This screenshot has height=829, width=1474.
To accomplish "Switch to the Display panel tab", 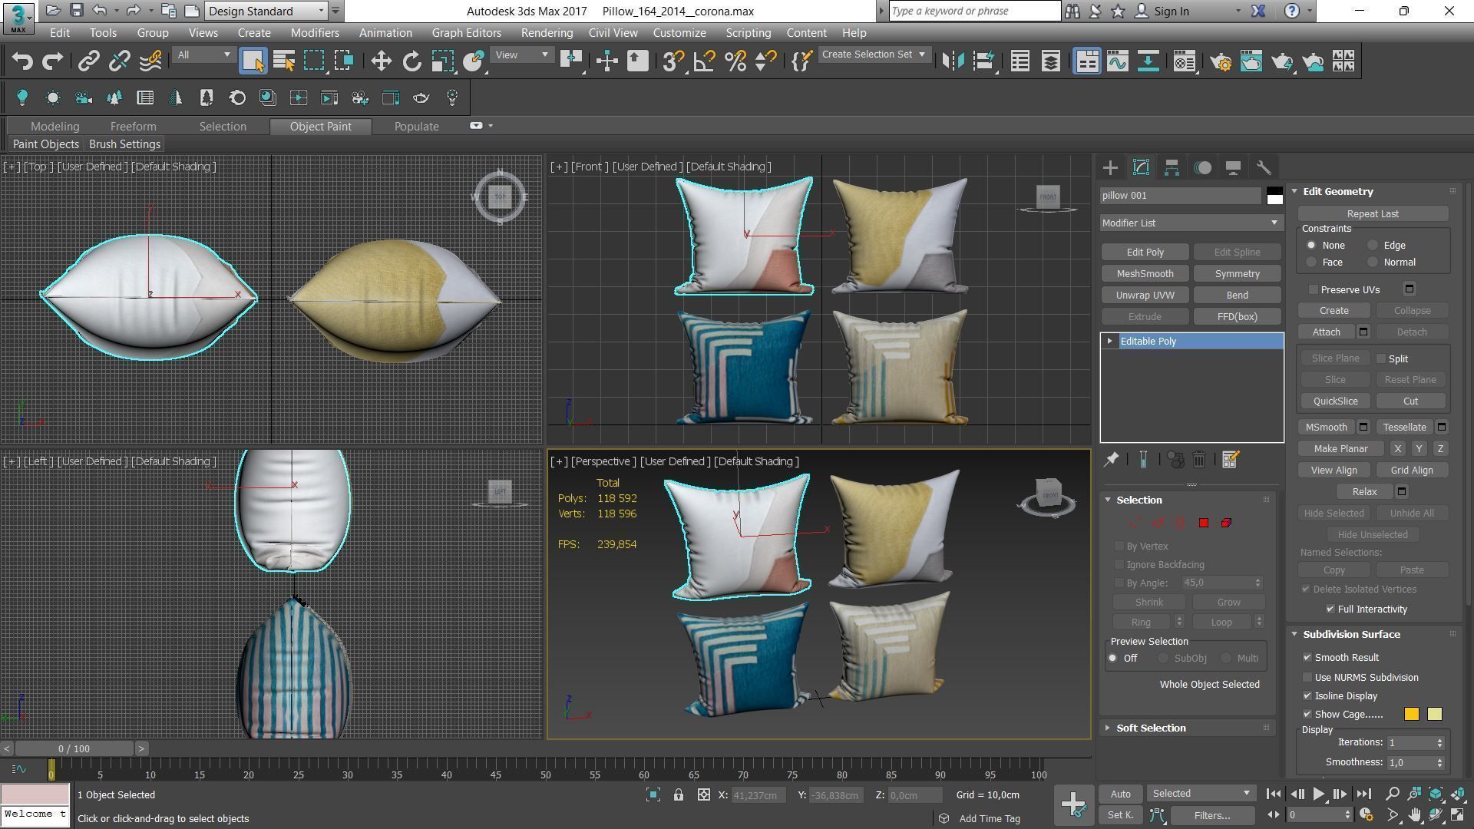I will coord(1233,167).
